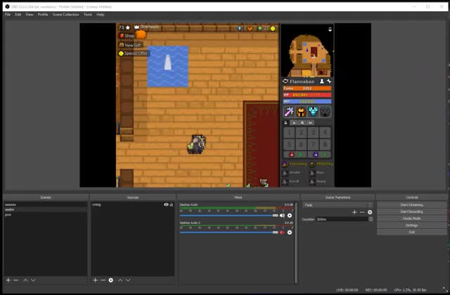Open the Scene Collection menu
This screenshot has width=450, height=295.
tap(65, 14)
